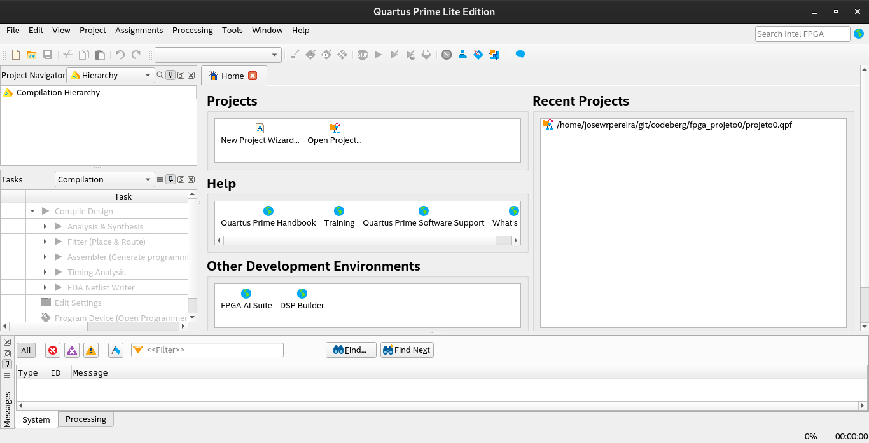Toggle the critical warning filter (purple triangle)
The image size is (869, 443).
tap(72, 350)
